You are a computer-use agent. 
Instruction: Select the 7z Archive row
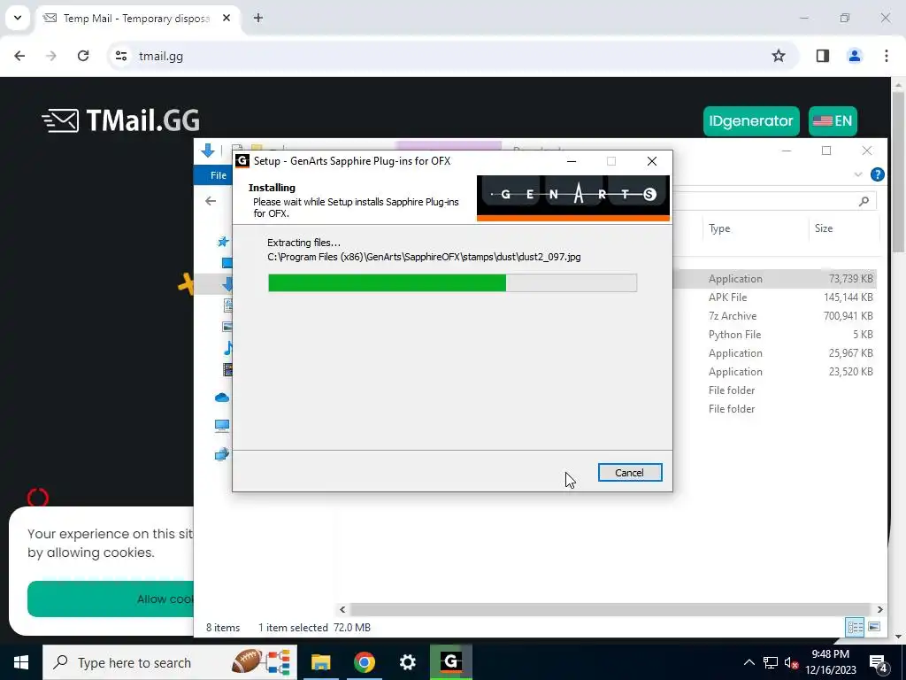click(774, 316)
